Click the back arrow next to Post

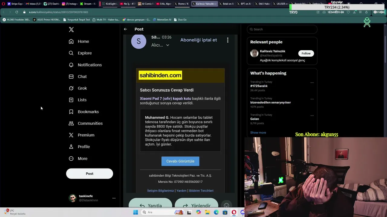click(x=125, y=29)
